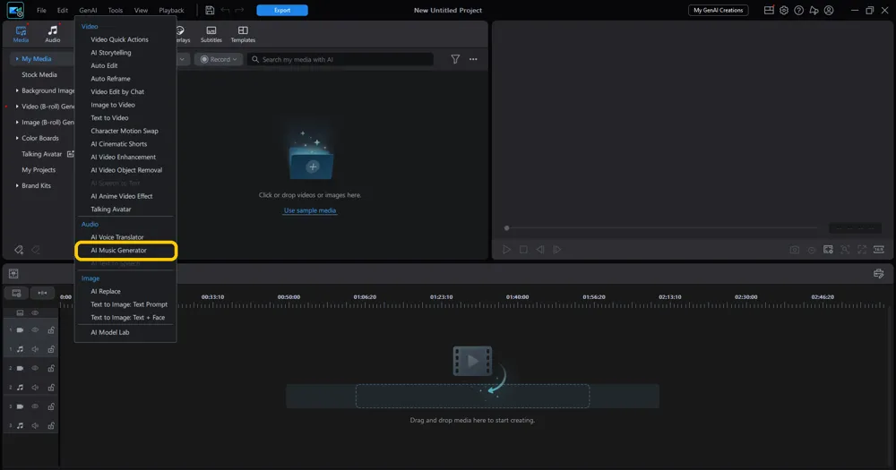Click the filter funnel icon in media library
This screenshot has height=470, width=896.
click(x=455, y=59)
